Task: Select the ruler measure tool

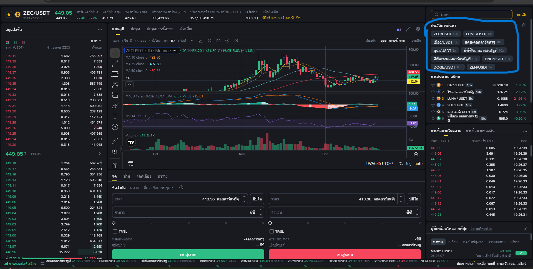Action: [x=115, y=141]
